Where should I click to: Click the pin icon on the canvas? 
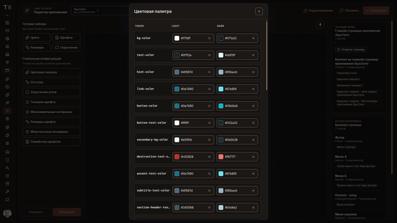point(320,25)
